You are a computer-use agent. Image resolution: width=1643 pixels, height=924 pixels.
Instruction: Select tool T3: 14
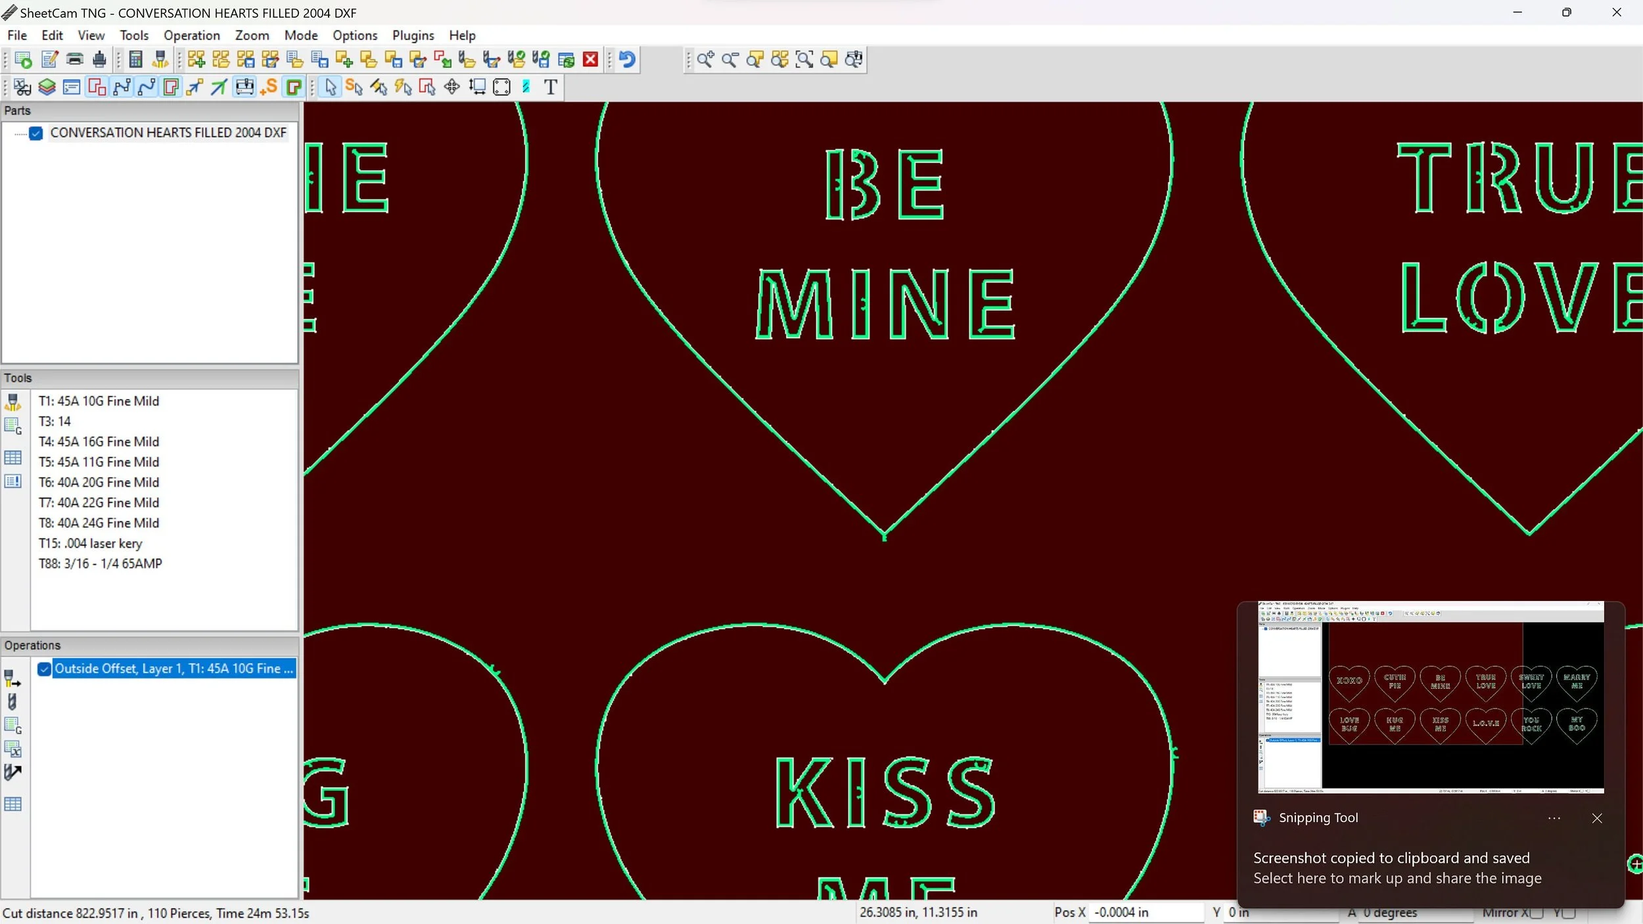pyautogui.click(x=55, y=422)
